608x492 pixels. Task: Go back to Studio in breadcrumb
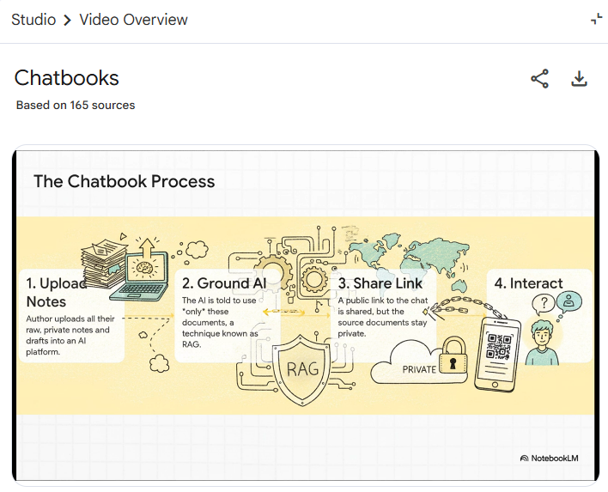[x=33, y=19]
